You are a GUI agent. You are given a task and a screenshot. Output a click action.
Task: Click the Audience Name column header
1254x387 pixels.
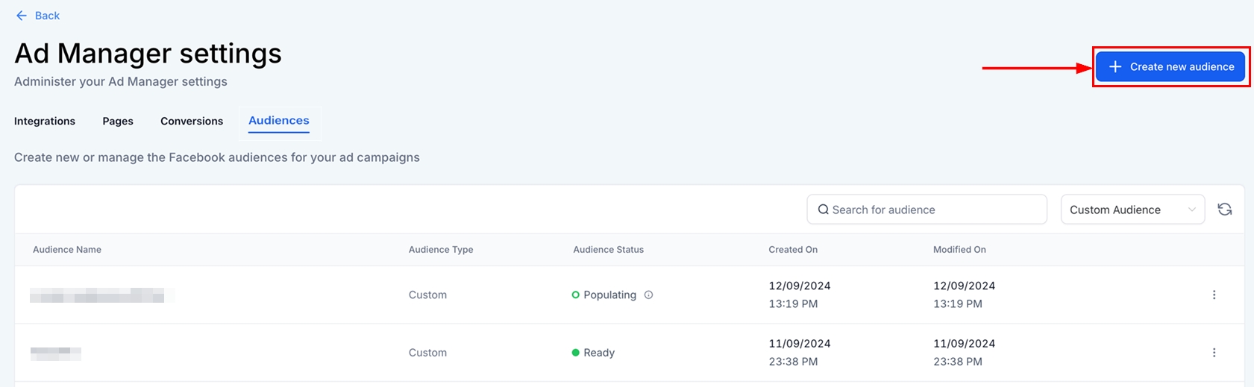[x=67, y=250]
